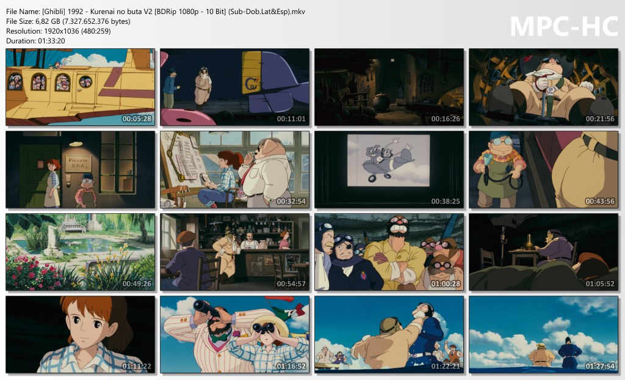
Task: Click the Duration 01:33:20 line
Action: click(x=35, y=41)
